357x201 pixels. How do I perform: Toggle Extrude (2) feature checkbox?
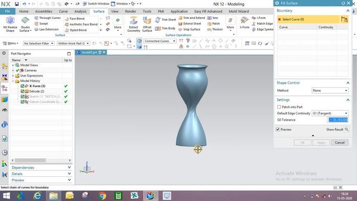pyautogui.click(x=22, y=92)
